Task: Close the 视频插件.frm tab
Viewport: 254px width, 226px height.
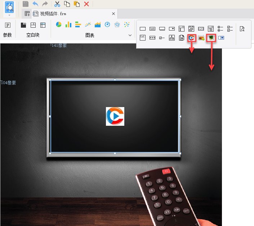Action: [x=113, y=14]
